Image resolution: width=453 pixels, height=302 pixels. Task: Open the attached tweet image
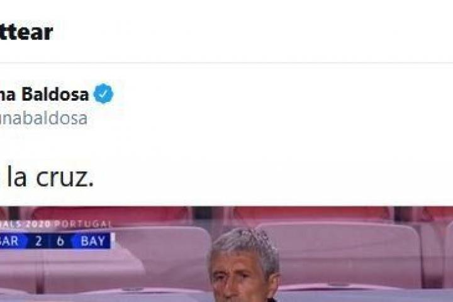[x=226, y=254]
